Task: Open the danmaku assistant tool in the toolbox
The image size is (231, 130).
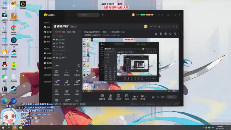Action: pos(56,73)
